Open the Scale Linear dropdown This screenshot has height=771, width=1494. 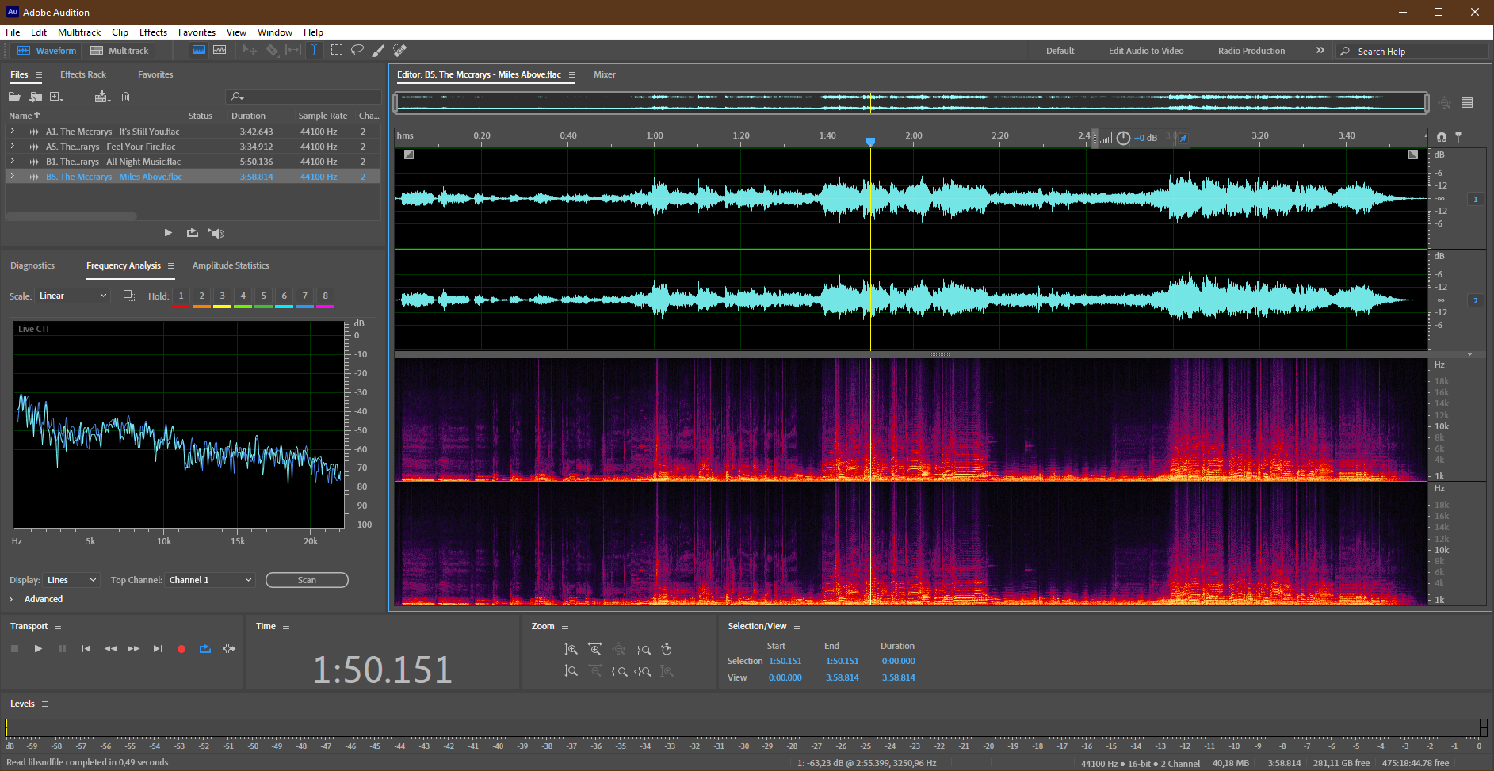(72, 296)
